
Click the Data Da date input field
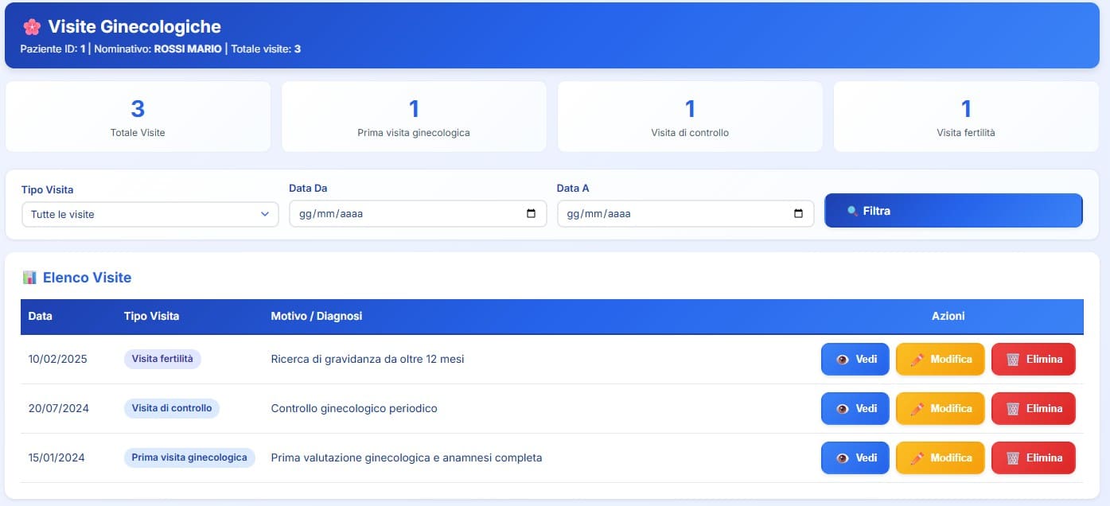click(398, 212)
